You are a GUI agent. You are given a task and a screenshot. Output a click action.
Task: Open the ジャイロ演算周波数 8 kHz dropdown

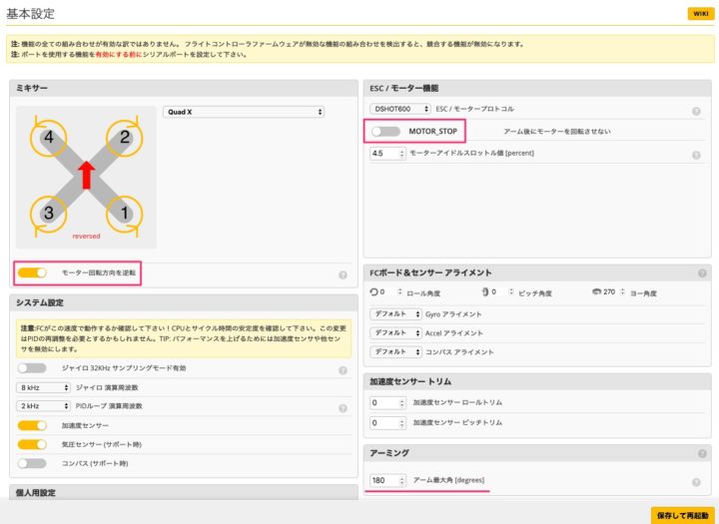tap(42, 387)
